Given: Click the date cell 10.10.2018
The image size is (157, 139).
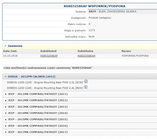Looking at the screenshot, I should pyautogui.click(x=10, y=56).
